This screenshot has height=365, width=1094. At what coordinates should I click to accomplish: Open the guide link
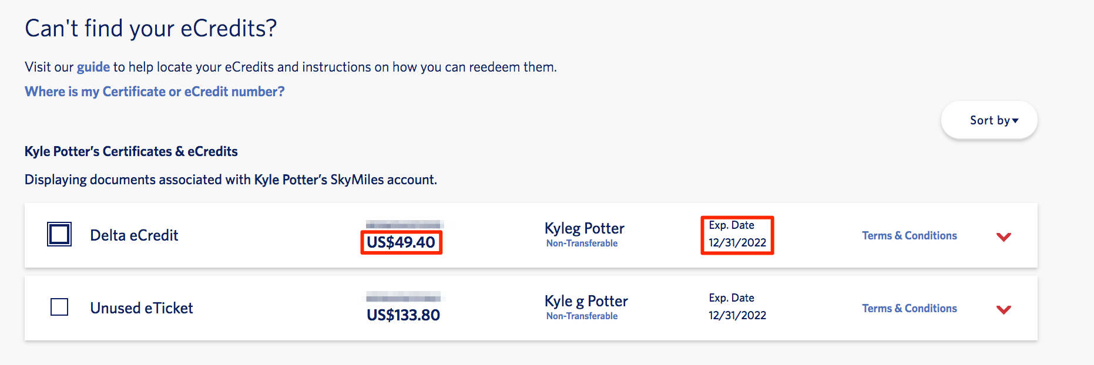pos(93,67)
